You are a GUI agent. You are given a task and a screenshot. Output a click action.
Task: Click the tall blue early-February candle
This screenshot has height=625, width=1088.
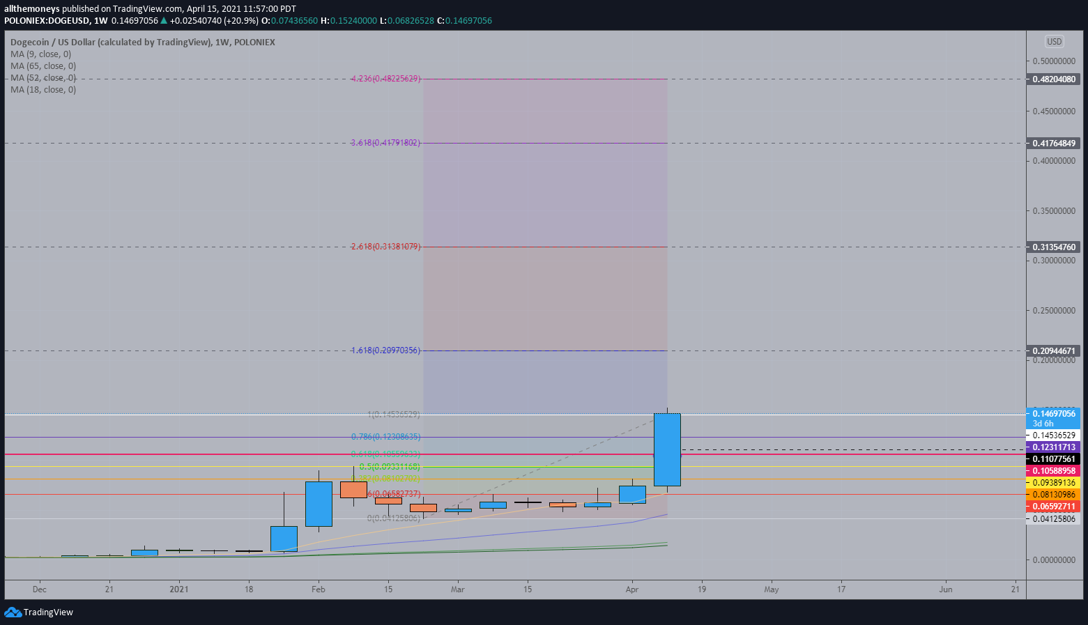click(x=319, y=504)
